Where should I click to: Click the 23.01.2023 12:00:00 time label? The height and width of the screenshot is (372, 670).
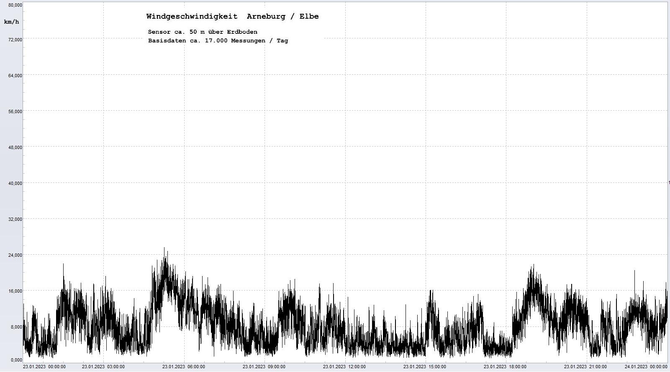pyautogui.click(x=344, y=367)
